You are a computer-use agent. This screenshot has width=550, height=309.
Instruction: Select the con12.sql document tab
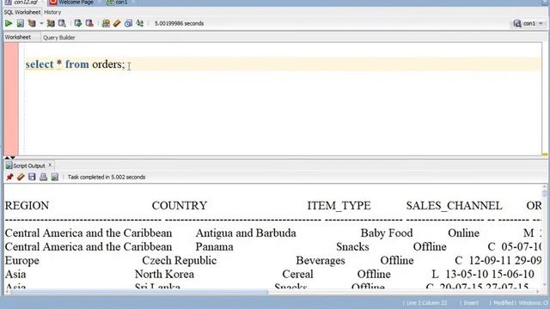click(21, 3)
